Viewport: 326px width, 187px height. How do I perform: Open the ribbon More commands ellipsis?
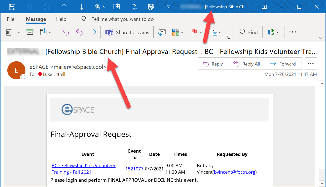(293, 32)
